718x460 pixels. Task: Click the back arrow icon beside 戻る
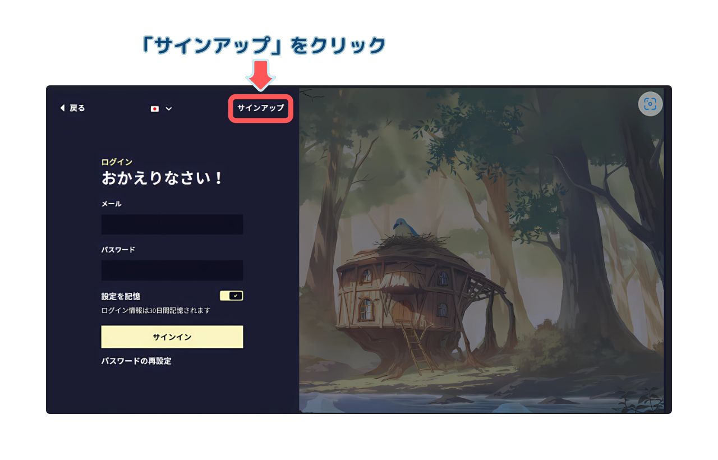click(x=62, y=108)
